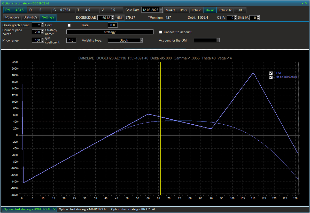
Task: Decrease Count of price points value
Action: (x=42, y=33)
